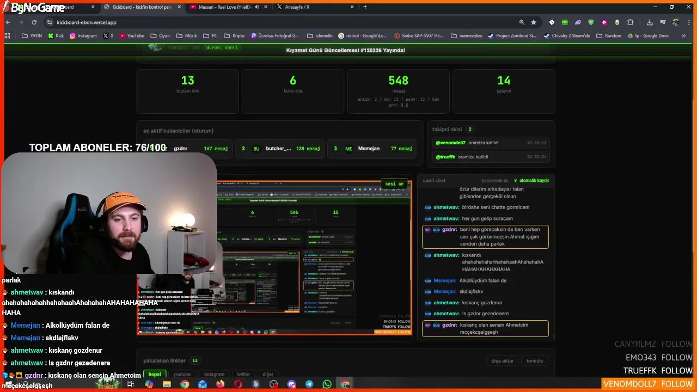
Task: Click 'dışa aktar' export button
Action: click(x=502, y=360)
